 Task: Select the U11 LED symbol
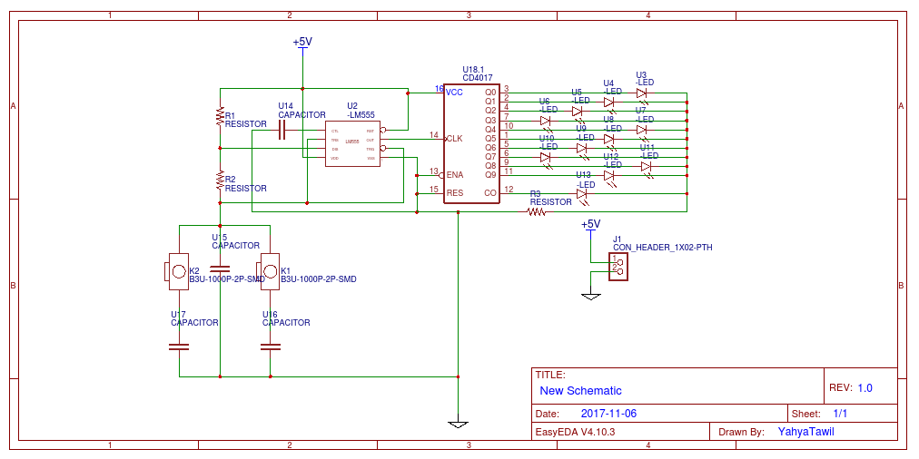(x=646, y=168)
